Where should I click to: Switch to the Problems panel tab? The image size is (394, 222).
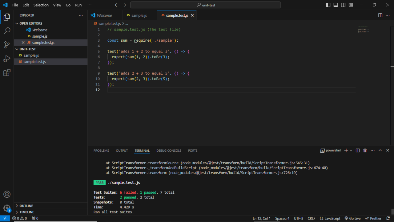pos(101,150)
